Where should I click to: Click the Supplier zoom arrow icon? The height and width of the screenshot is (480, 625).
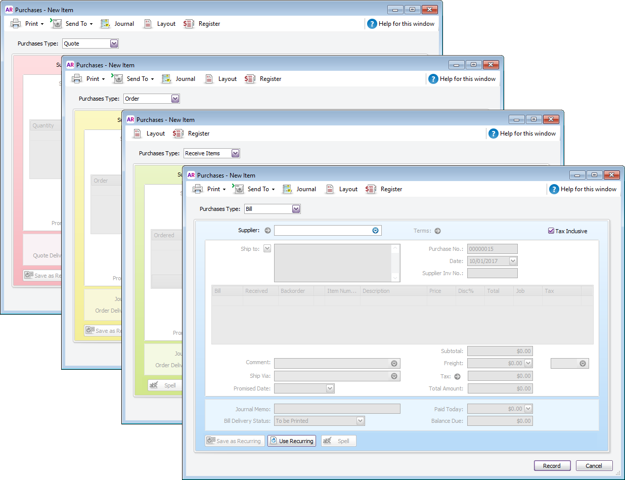pos(268,231)
